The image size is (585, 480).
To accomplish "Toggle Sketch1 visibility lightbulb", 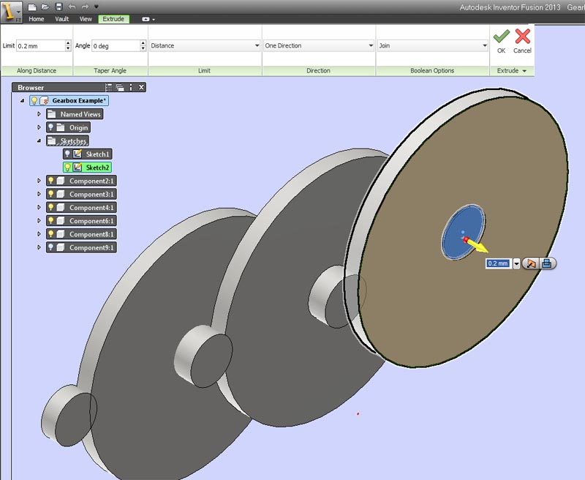I will 67,154.
